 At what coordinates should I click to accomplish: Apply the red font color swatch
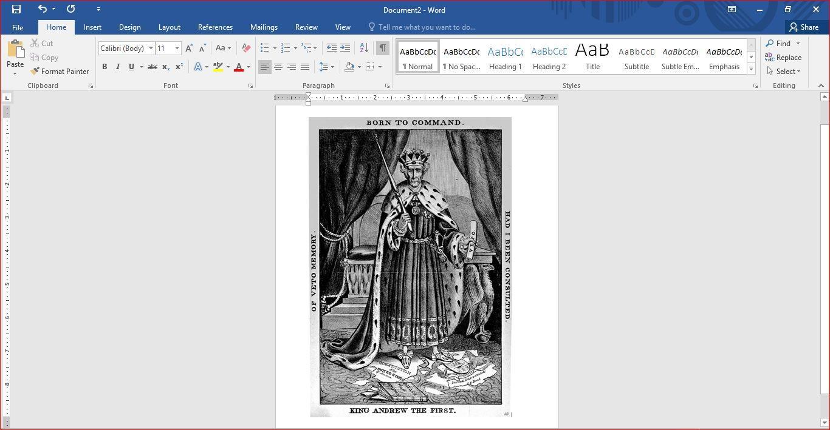(x=239, y=67)
